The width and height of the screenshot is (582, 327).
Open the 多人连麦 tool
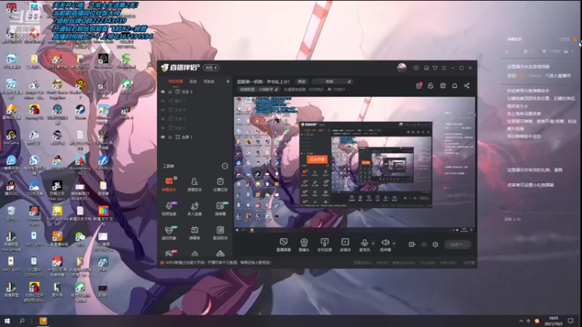point(194,209)
